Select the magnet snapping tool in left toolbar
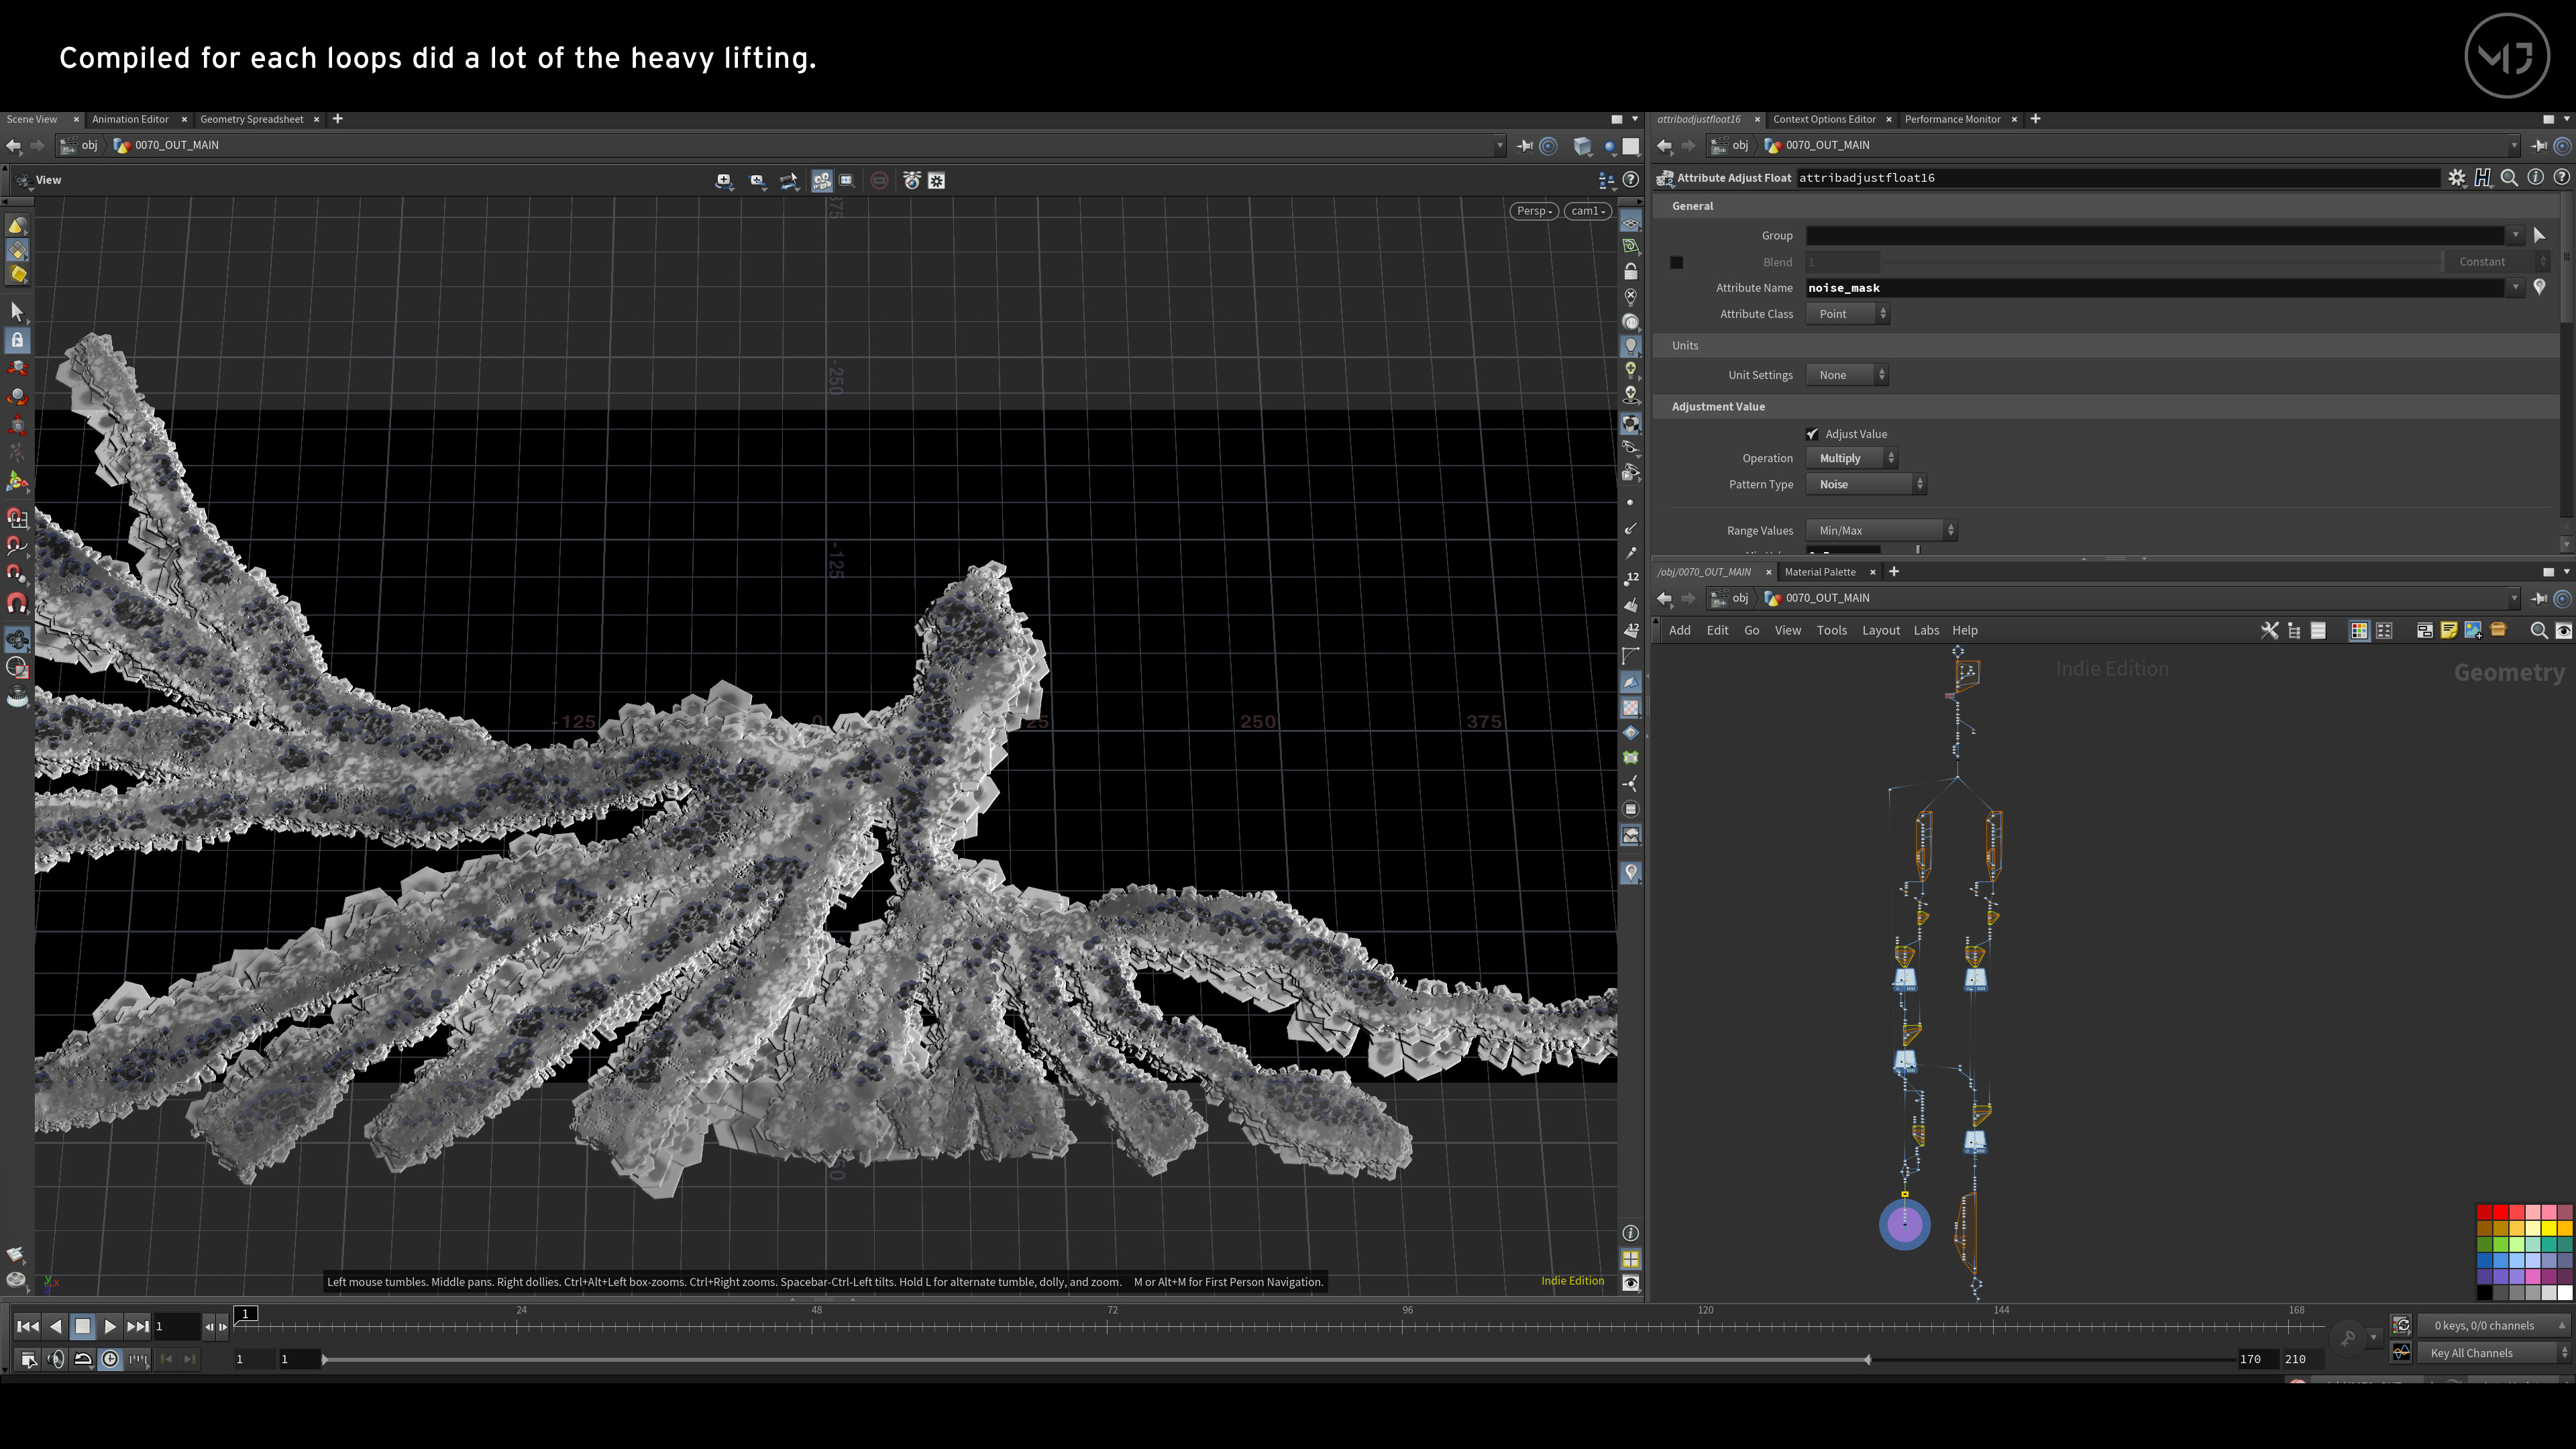 pyautogui.click(x=17, y=603)
